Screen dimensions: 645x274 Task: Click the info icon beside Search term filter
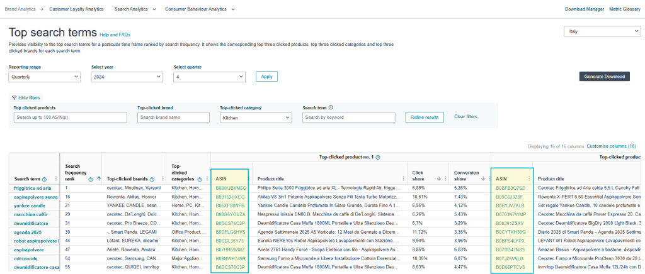331,107
